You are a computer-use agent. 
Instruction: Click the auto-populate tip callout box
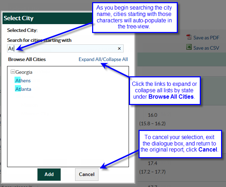pos(134,17)
